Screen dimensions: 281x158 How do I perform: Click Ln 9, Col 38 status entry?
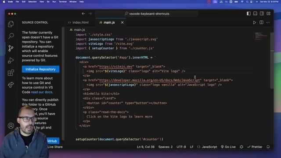[x=146, y=147]
